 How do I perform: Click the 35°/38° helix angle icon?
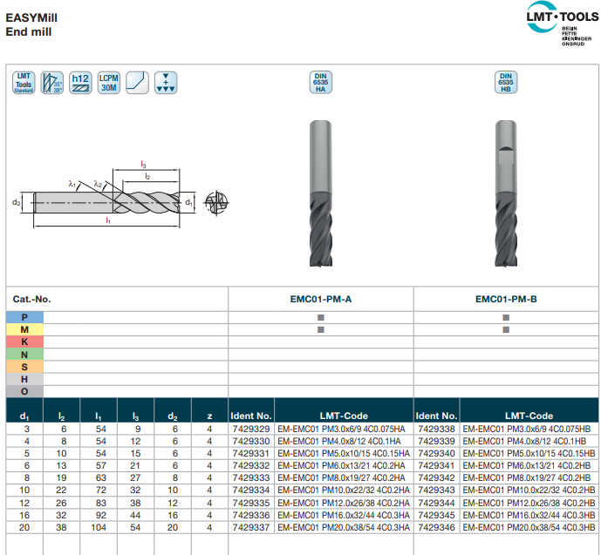tap(52, 83)
